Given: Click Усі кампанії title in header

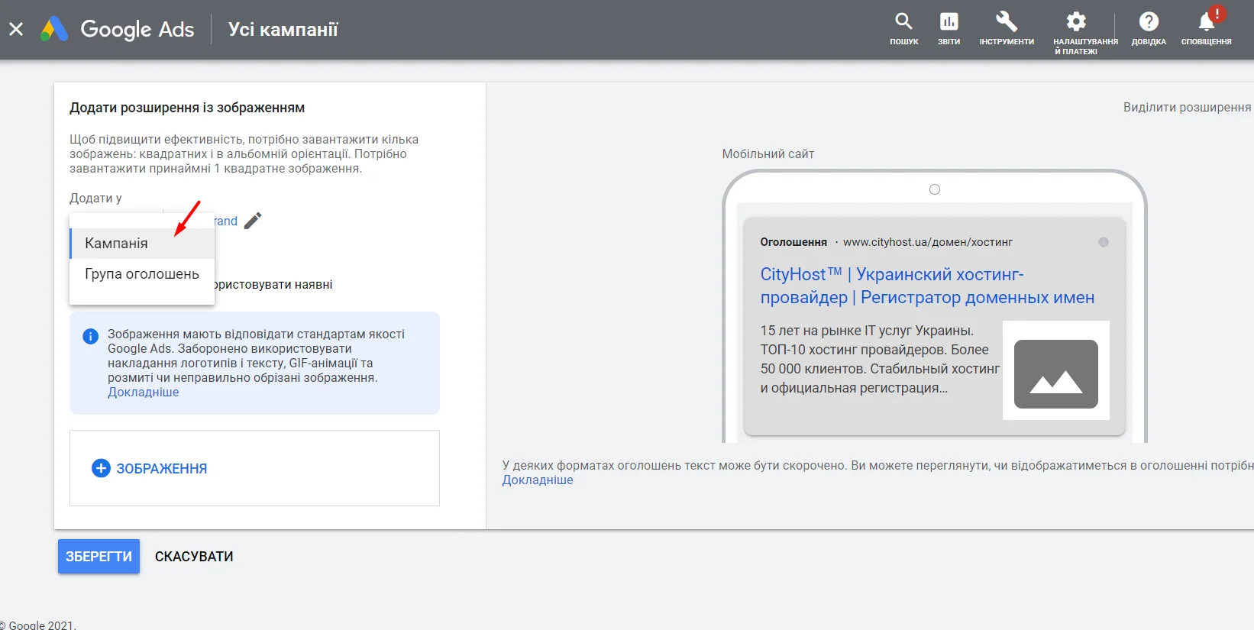Looking at the screenshot, I should click(x=283, y=29).
